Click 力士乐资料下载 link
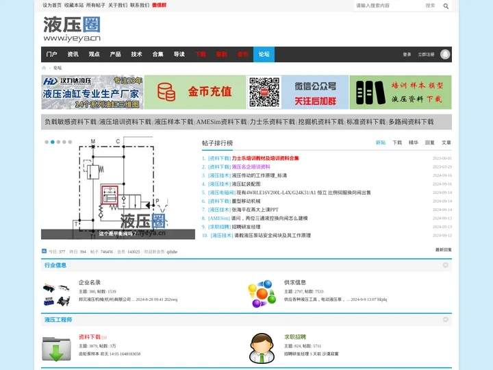Viewport: 493px width, 370px height. (273, 122)
